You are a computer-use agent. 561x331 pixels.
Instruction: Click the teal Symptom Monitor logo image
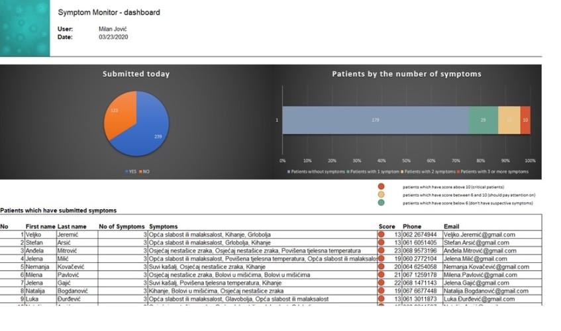coord(25,28)
